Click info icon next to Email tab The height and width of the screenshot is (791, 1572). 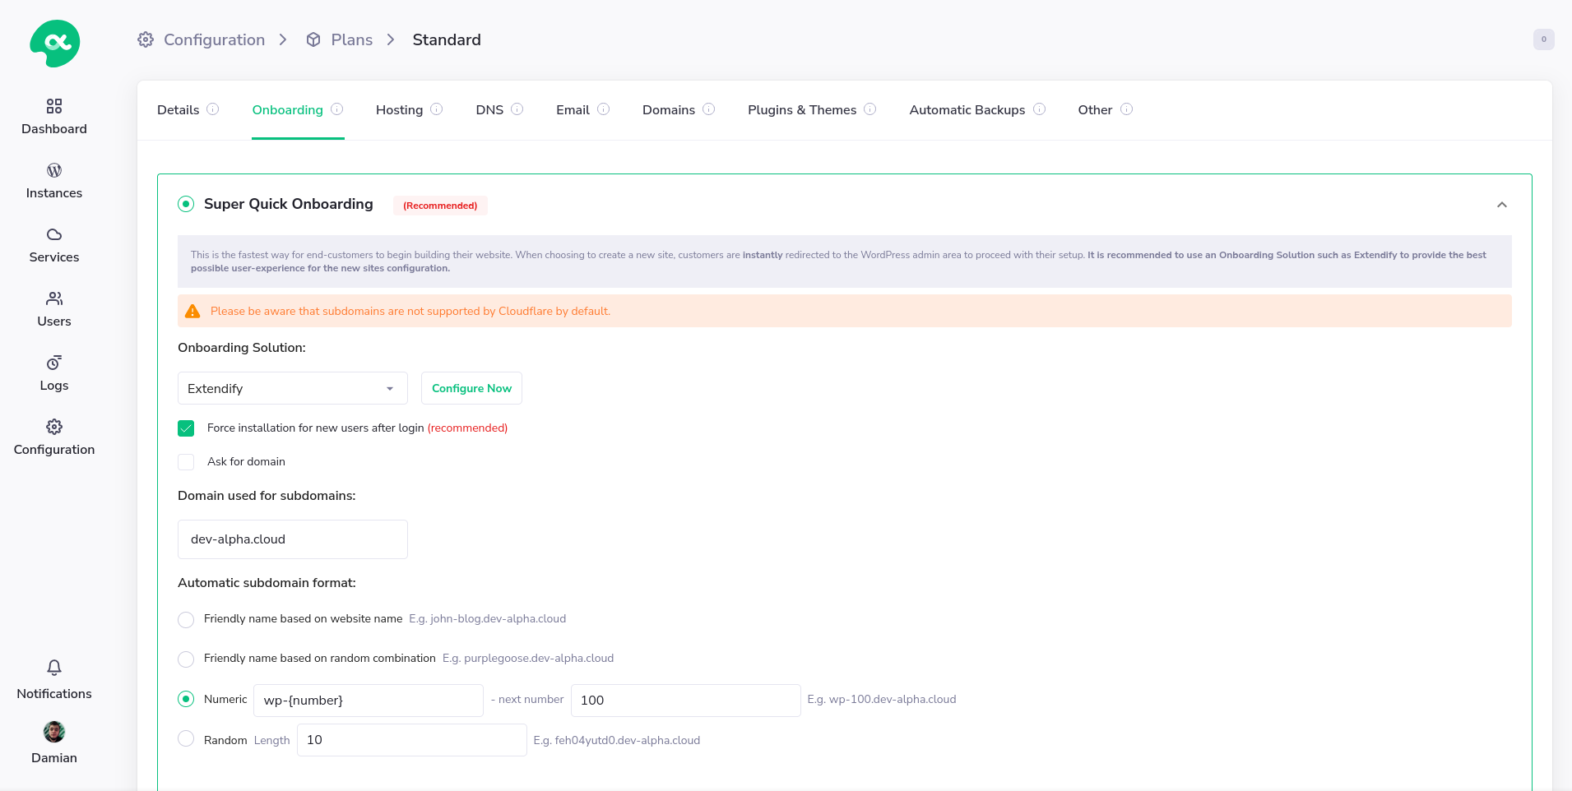point(604,109)
